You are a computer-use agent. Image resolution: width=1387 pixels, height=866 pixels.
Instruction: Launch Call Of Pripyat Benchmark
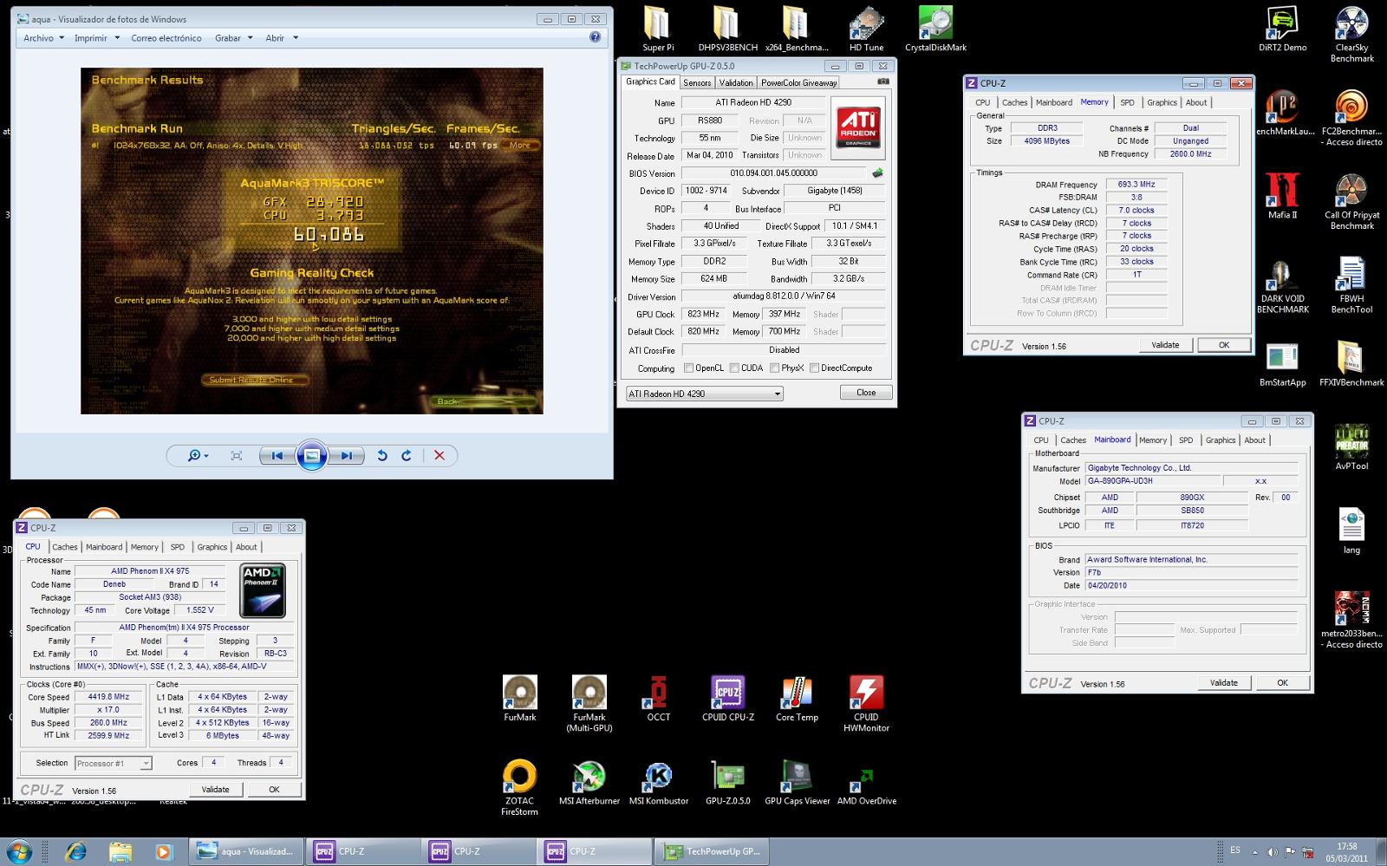pos(1351,192)
